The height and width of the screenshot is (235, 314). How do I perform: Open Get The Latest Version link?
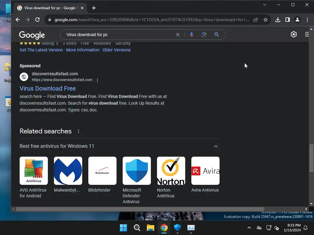[41, 50]
